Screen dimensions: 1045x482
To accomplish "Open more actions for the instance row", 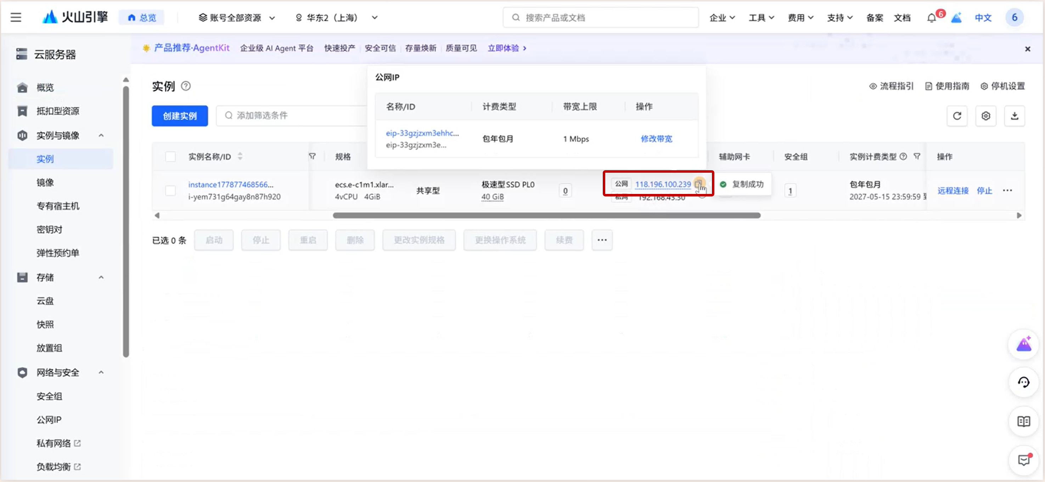I will (x=1008, y=190).
